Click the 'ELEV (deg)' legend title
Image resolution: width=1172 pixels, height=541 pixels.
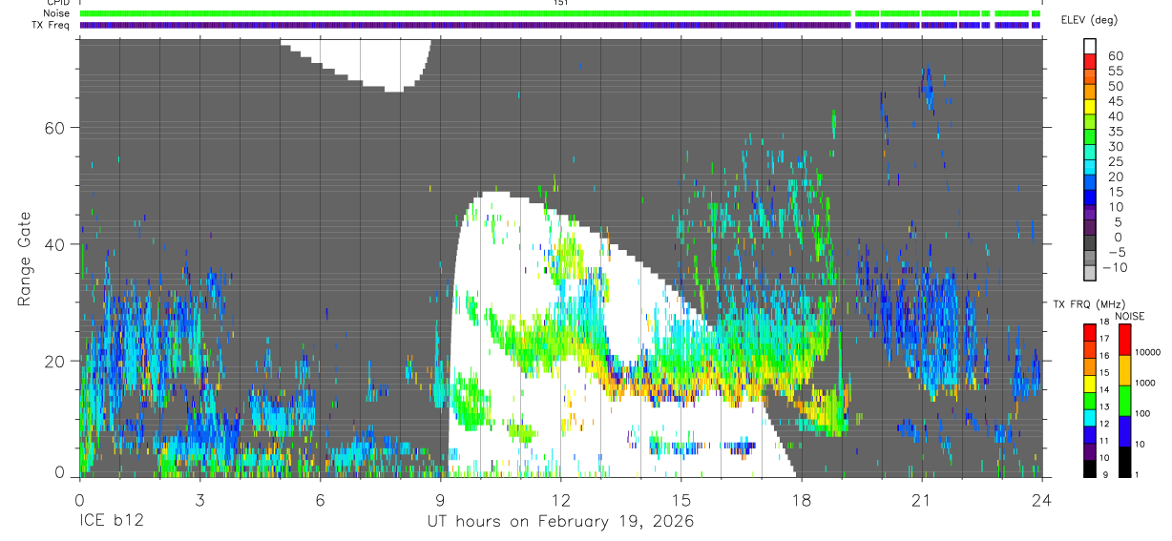click(x=1090, y=20)
